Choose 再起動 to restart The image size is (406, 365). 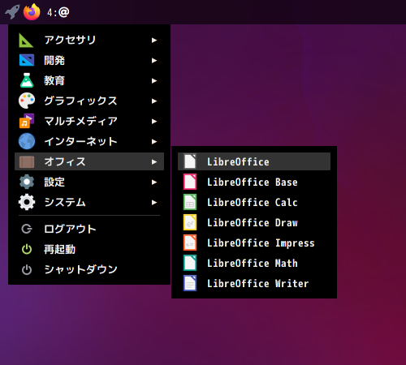click(x=89, y=249)
